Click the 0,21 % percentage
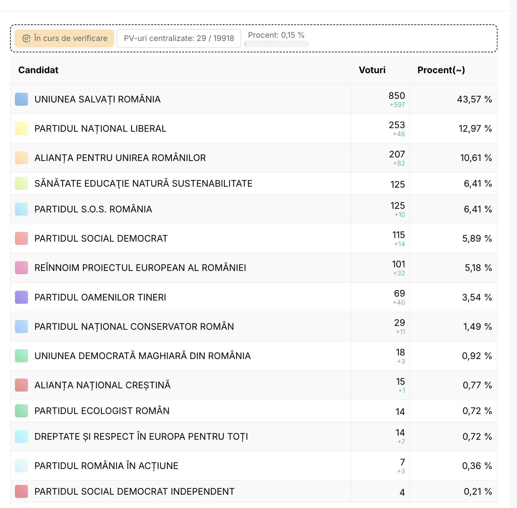The height and width of the screenshot is (508, 517). pyautogui.click(x=478, y=491)
